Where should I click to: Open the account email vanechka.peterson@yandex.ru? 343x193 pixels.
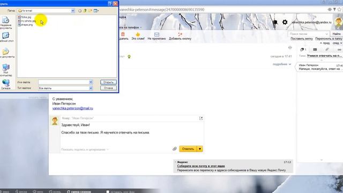coord(311,23)
